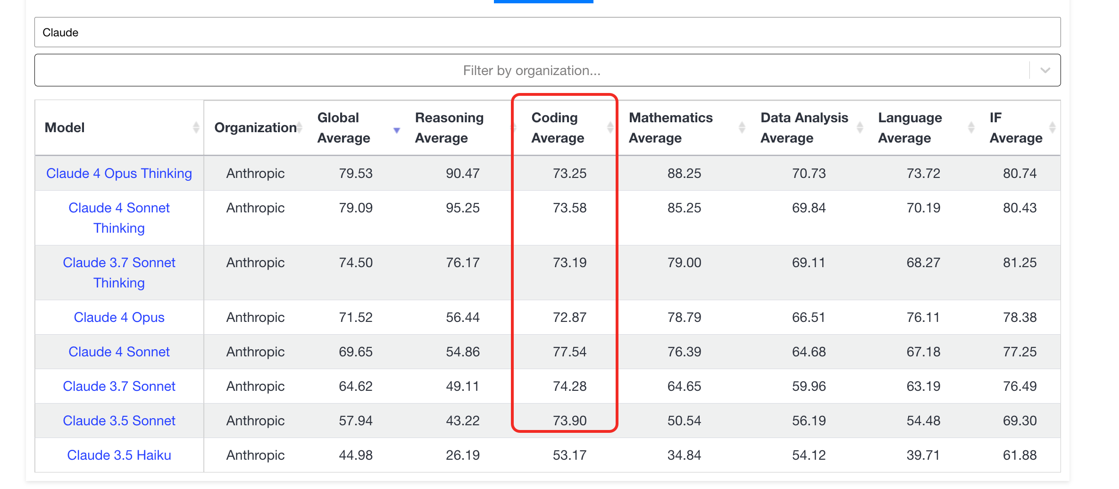The height and width of the screenshot is (489, 1119).
Task: Open the Claude 4 Sonnet Thinking link
Action: point(119,218)
